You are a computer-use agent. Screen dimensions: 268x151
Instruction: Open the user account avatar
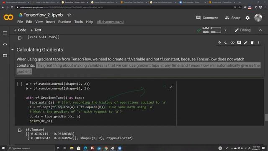click(258, 18)
